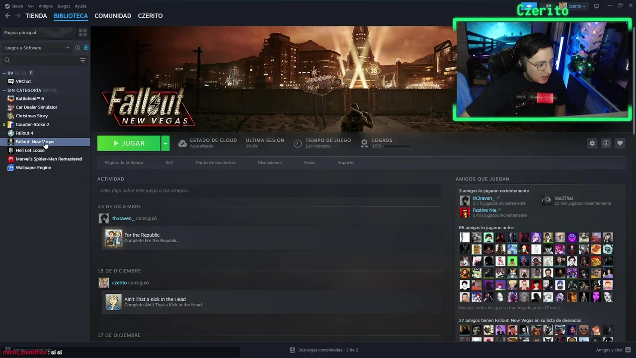Image resolution: width=636 pixels, height=358 pixels.
Task: Open Comunidad in the top navigation
Action: [x=113, y=16]
